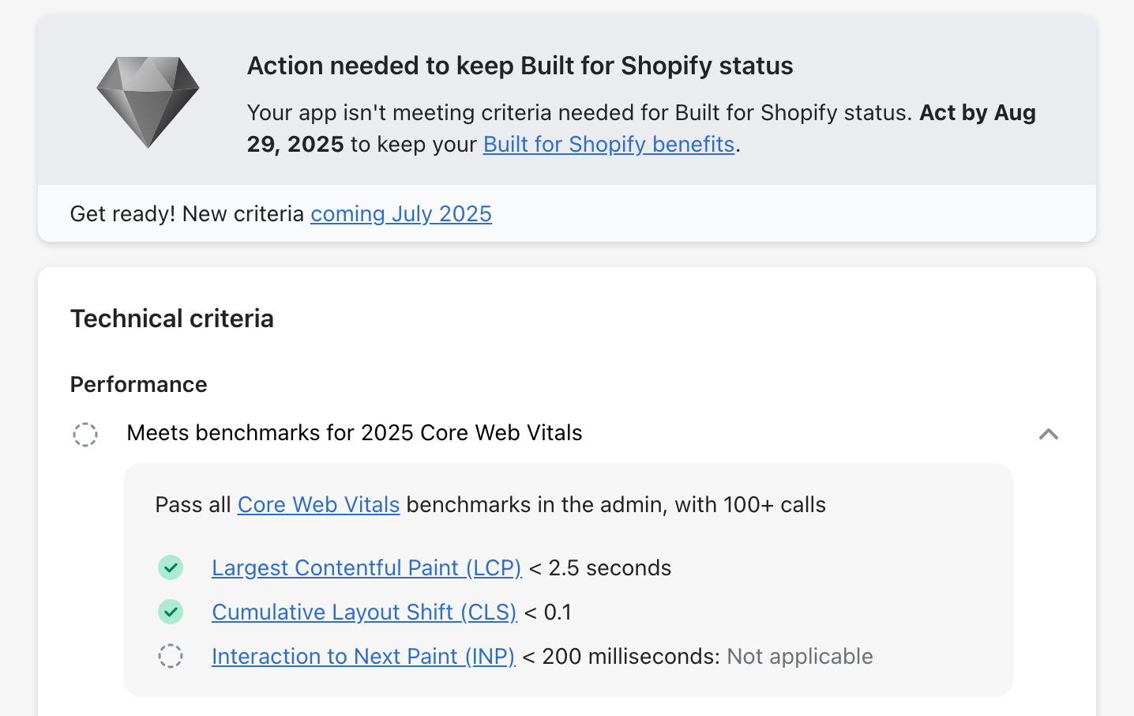
Task: Open the Cumulative Layout Shift (CLS) link
Action: click(364, 612)
